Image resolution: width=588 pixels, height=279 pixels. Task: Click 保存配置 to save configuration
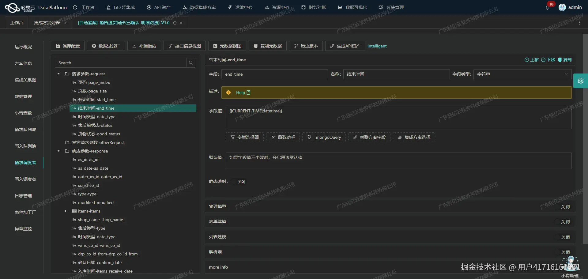click(68, 46)
